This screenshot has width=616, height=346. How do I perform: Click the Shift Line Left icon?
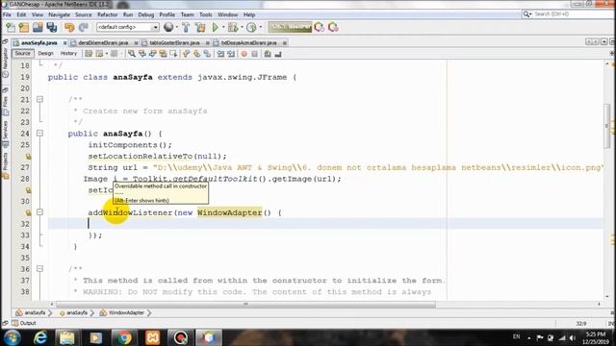pyautogui.click(x=220, y=54)
